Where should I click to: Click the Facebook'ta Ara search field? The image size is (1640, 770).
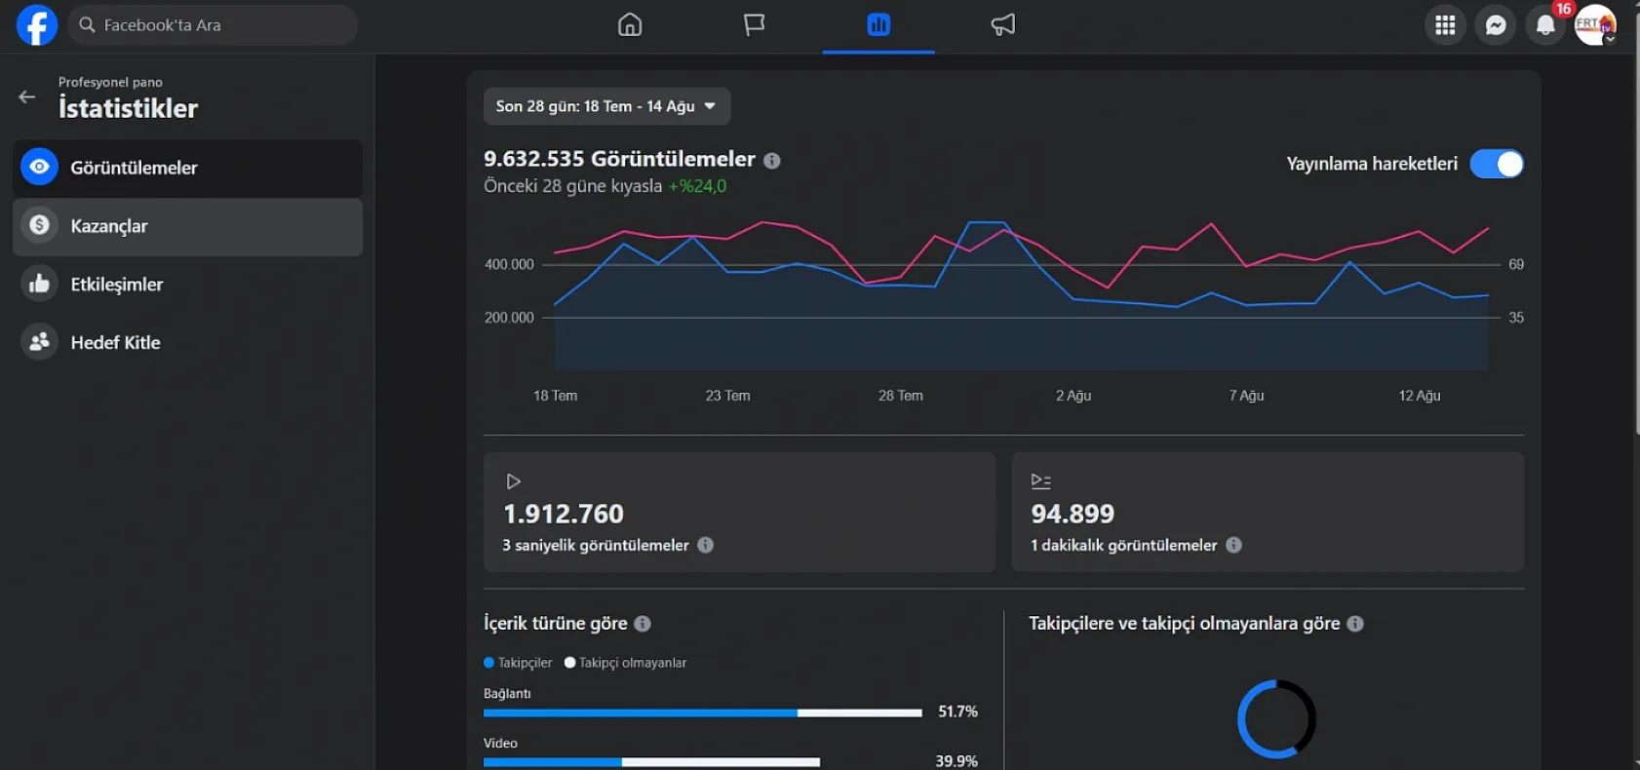(x=213, y=25)
